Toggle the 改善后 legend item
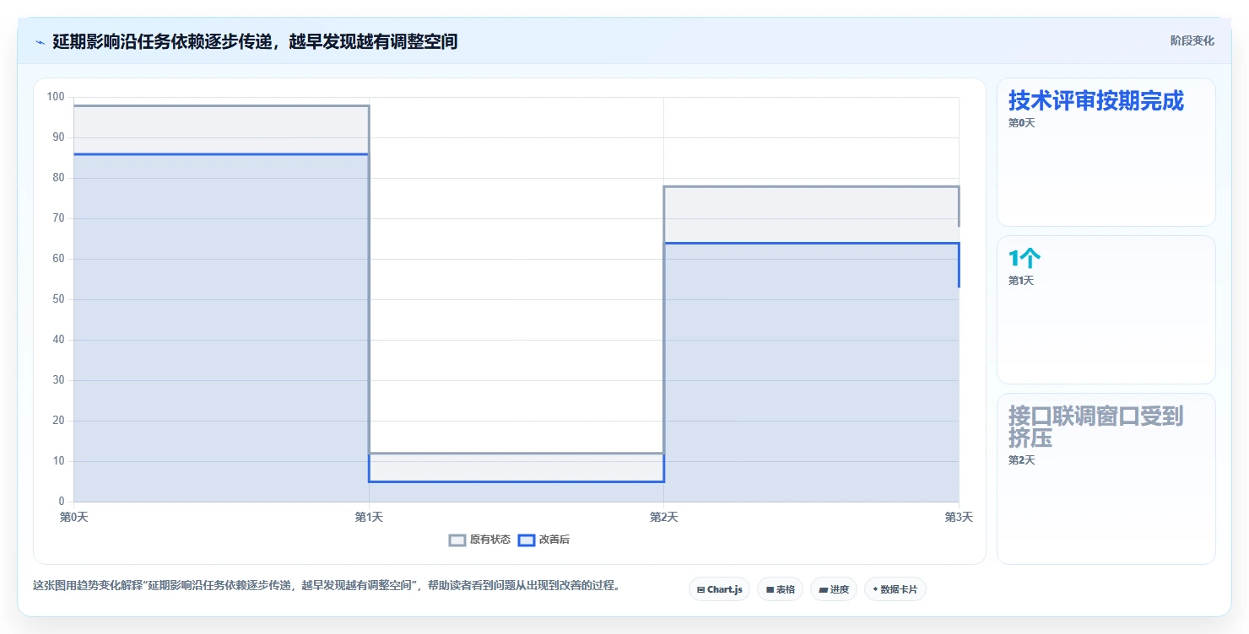Screen dimensions: 1249x634 pyautogui.click(x=543, y=540)
